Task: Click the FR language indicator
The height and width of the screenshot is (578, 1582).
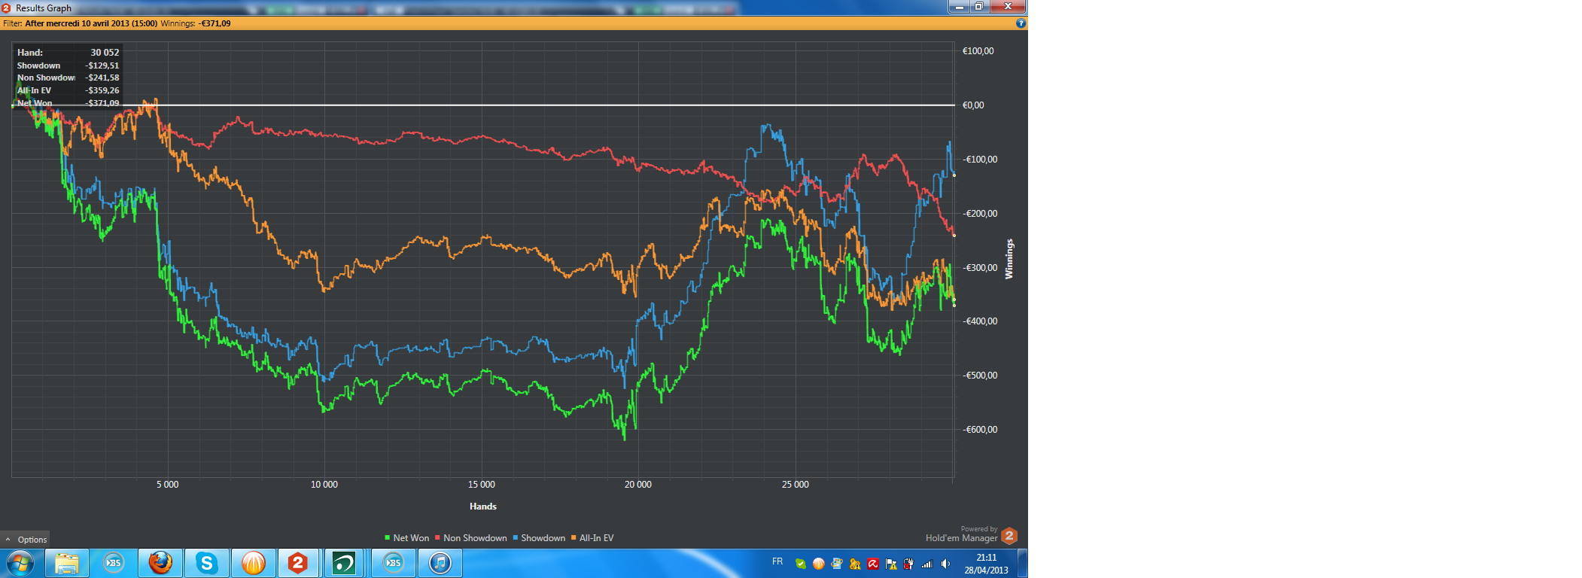Action: pos(777,561)
